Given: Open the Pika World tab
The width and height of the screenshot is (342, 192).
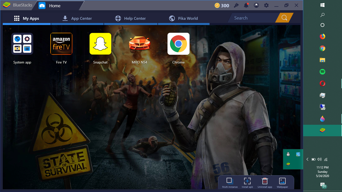Looking at the screenshot, I should [184, 18].
